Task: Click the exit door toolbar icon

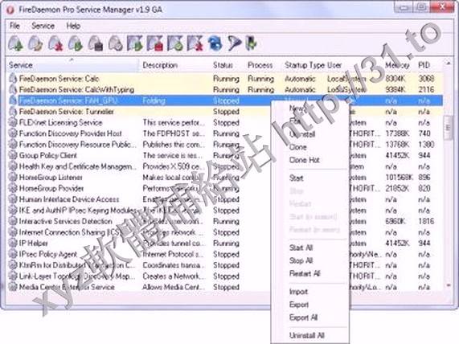Action: 251,43
